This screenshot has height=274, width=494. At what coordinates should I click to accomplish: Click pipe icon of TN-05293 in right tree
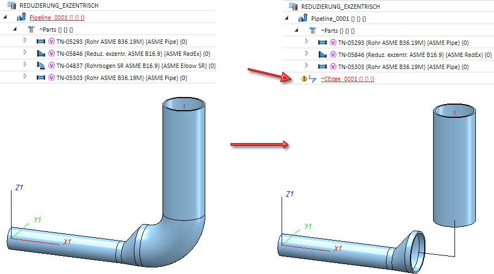[x=322, y=42]
